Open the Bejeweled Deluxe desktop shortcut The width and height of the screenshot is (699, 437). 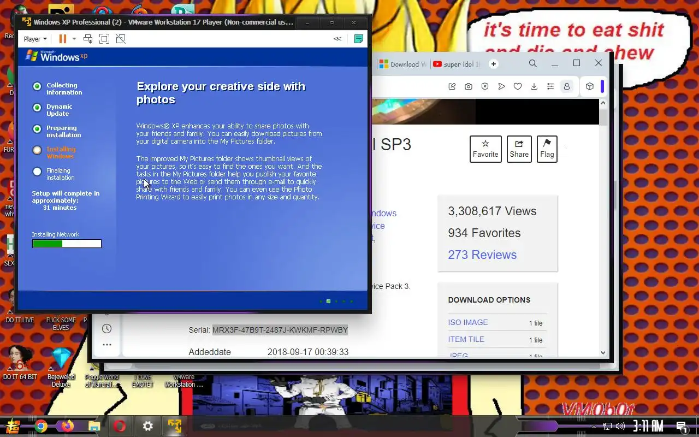click(x=61, y=367)
